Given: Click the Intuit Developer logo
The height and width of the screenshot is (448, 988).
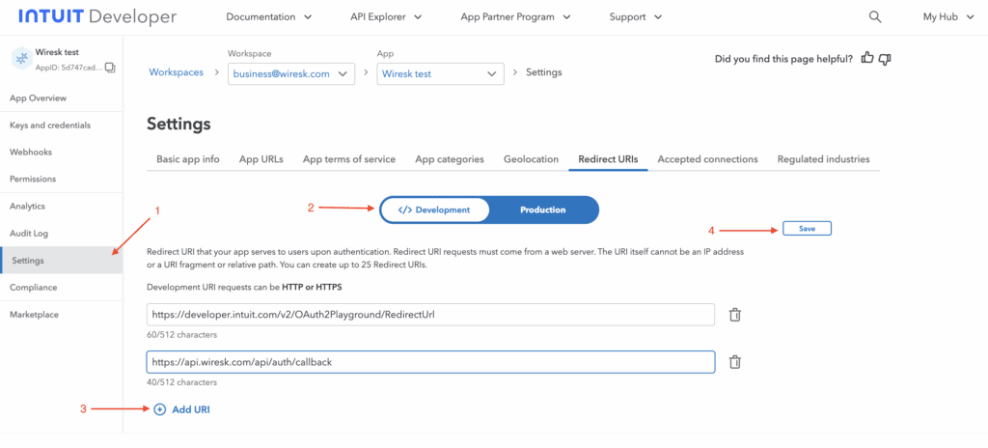Looking at the screenshot, I should pos(97,17).
